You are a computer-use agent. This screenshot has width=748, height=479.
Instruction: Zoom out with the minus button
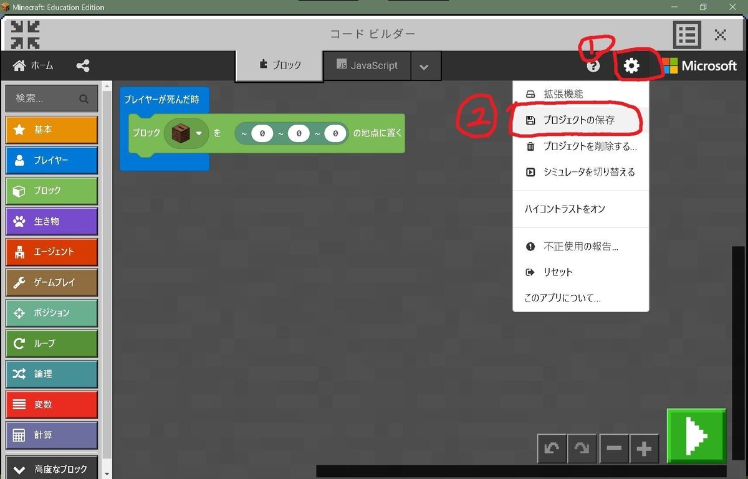pyautogui.click(x=614, y=448)
